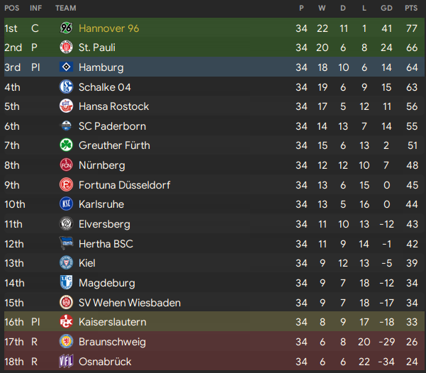Image resolution: width=426 pixels, height=373 pixels.
Task: Click the Nürnberg FCN badge
Action: [66, 165]
